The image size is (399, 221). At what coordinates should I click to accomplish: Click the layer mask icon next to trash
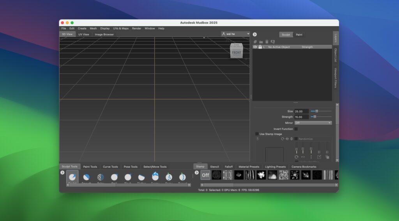click(272, 42)
